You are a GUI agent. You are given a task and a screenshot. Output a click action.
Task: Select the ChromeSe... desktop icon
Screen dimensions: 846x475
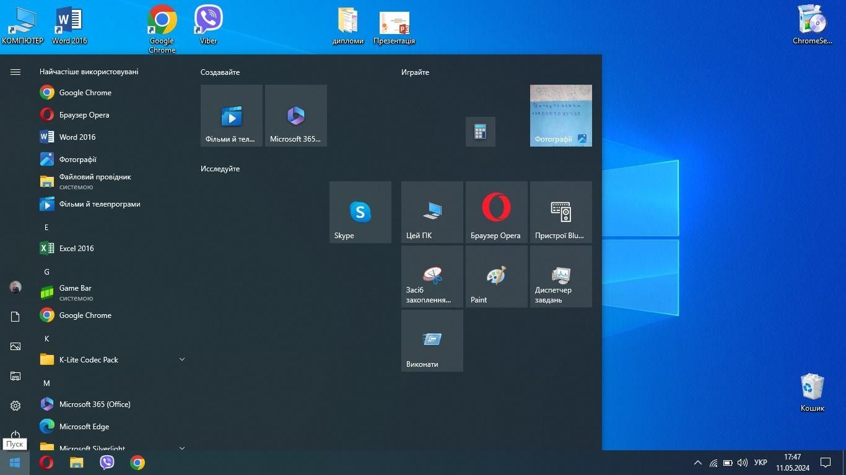[813, 26]
